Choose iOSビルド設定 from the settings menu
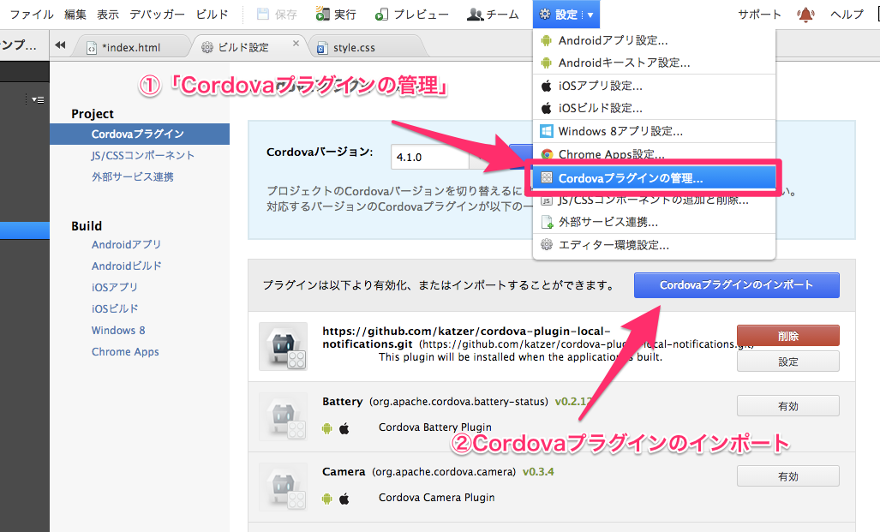This screenshot has height=532, width=880. 600,108
